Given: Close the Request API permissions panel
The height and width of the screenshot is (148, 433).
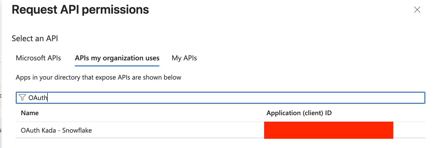Looking at the screenshot, I should click(417, 10).
